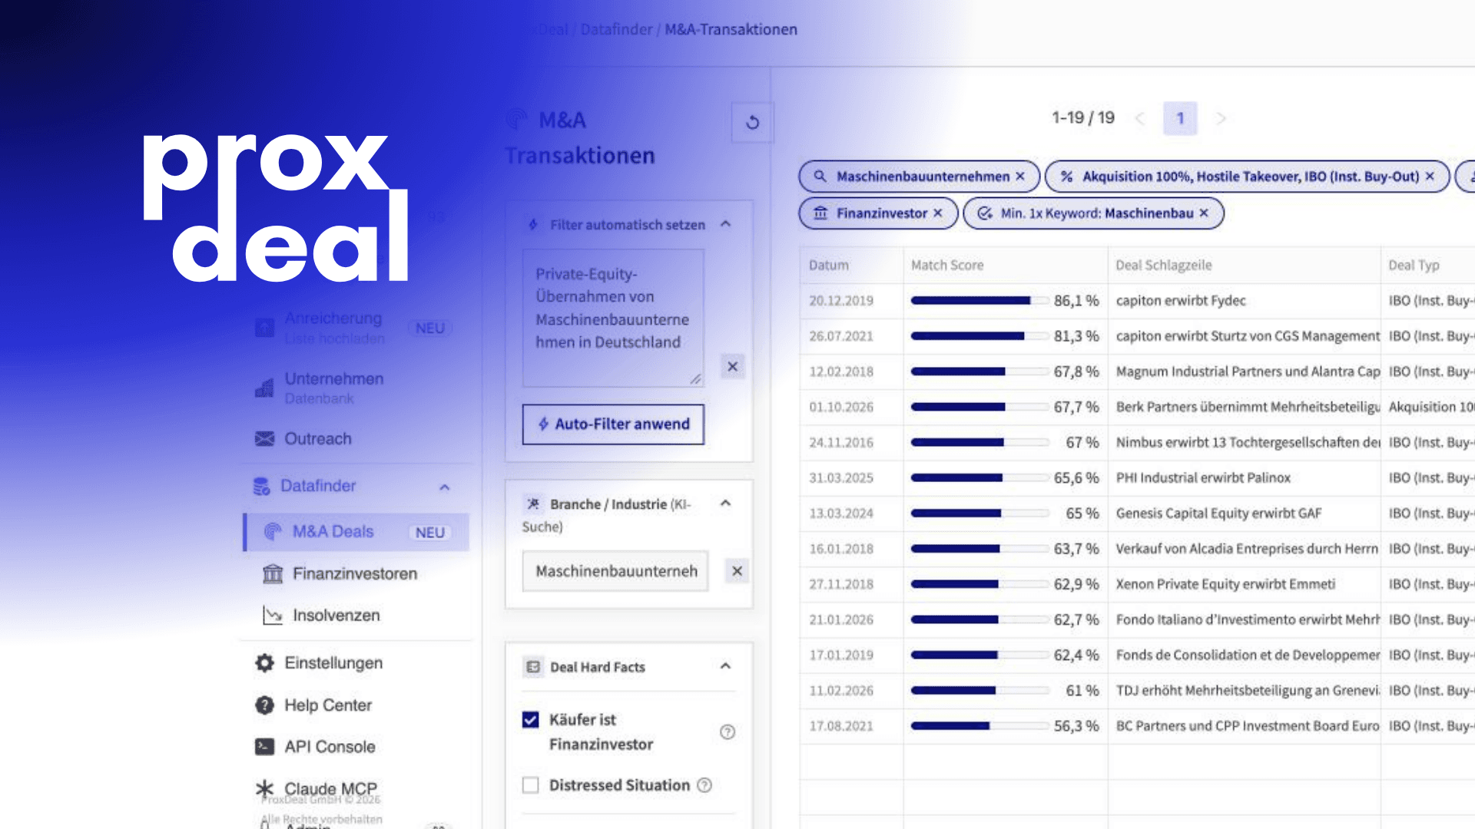Remove the Maschinenbauunternehmen filter chip
This screenshot has height=829, width=1475.
(1020, 177)
